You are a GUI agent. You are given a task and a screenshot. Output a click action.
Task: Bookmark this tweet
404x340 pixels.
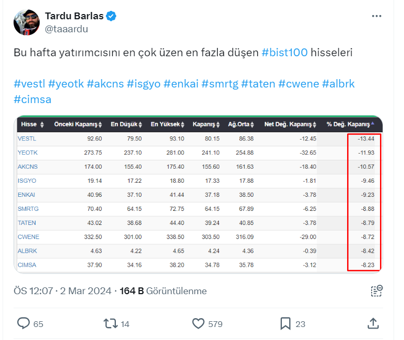coord(286,323)
